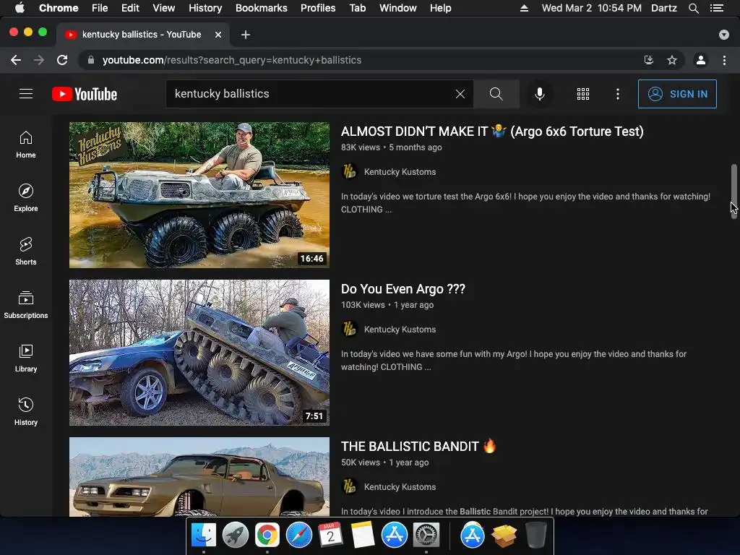Open the Window menu
740x555 pixels.
(398, 8)
